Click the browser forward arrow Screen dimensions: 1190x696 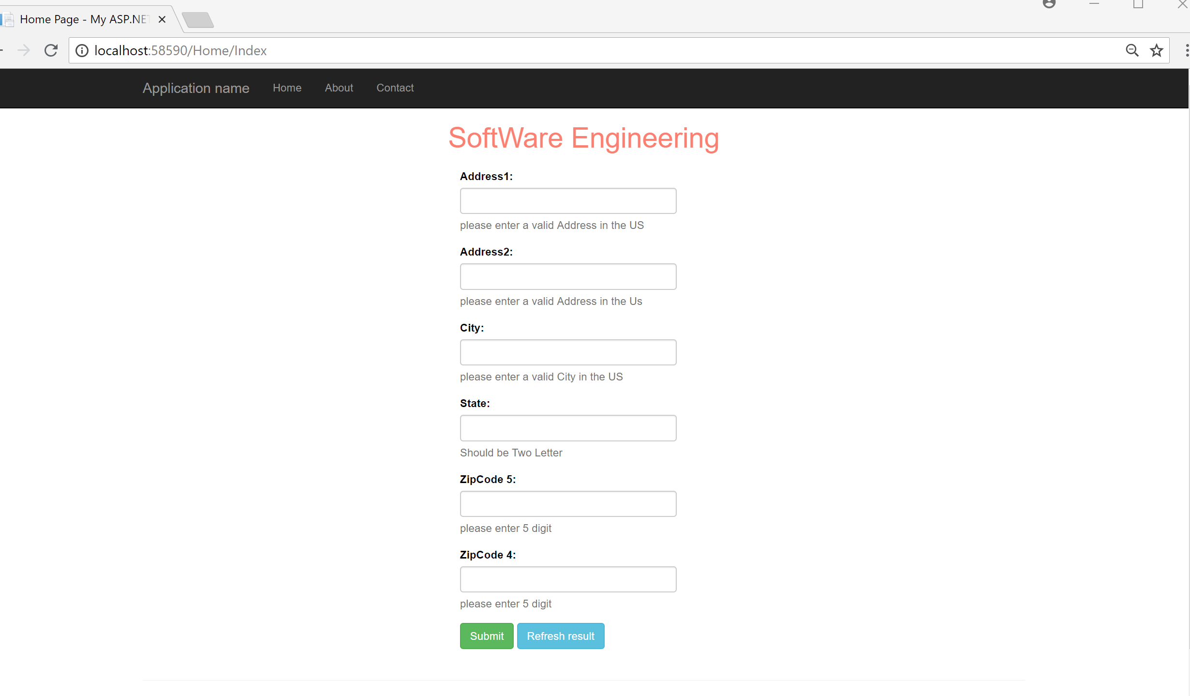(23, 50)
